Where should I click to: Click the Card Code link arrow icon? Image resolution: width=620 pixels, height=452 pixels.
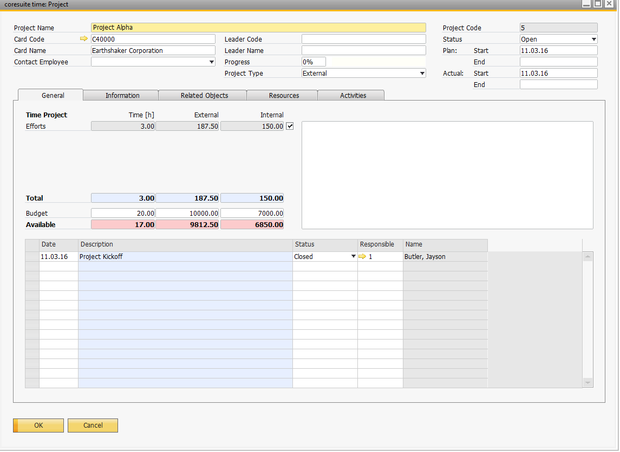(x=83, y=39)
